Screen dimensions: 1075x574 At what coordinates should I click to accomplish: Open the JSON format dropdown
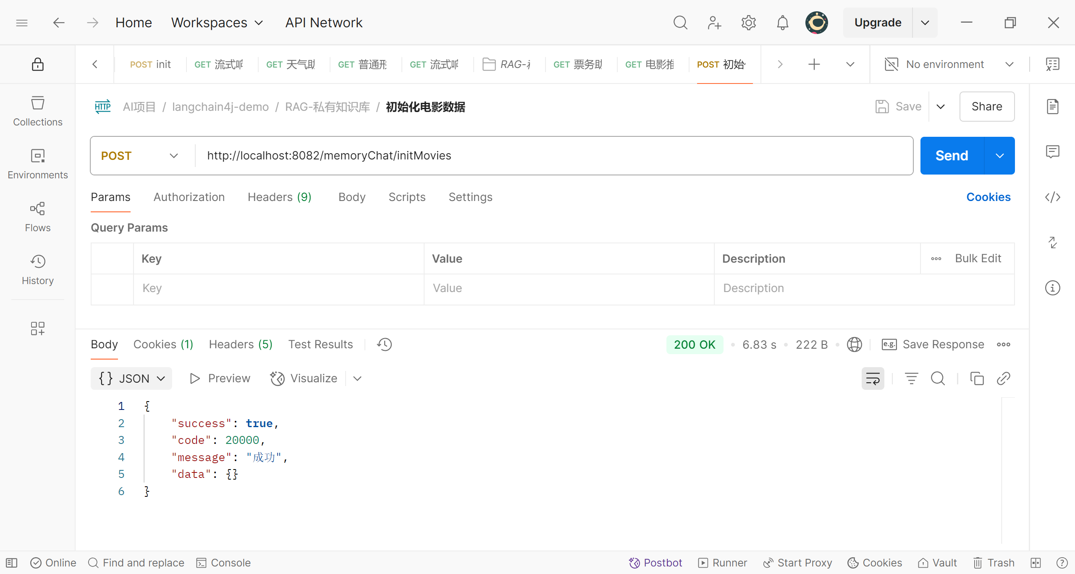pos(131,378)
